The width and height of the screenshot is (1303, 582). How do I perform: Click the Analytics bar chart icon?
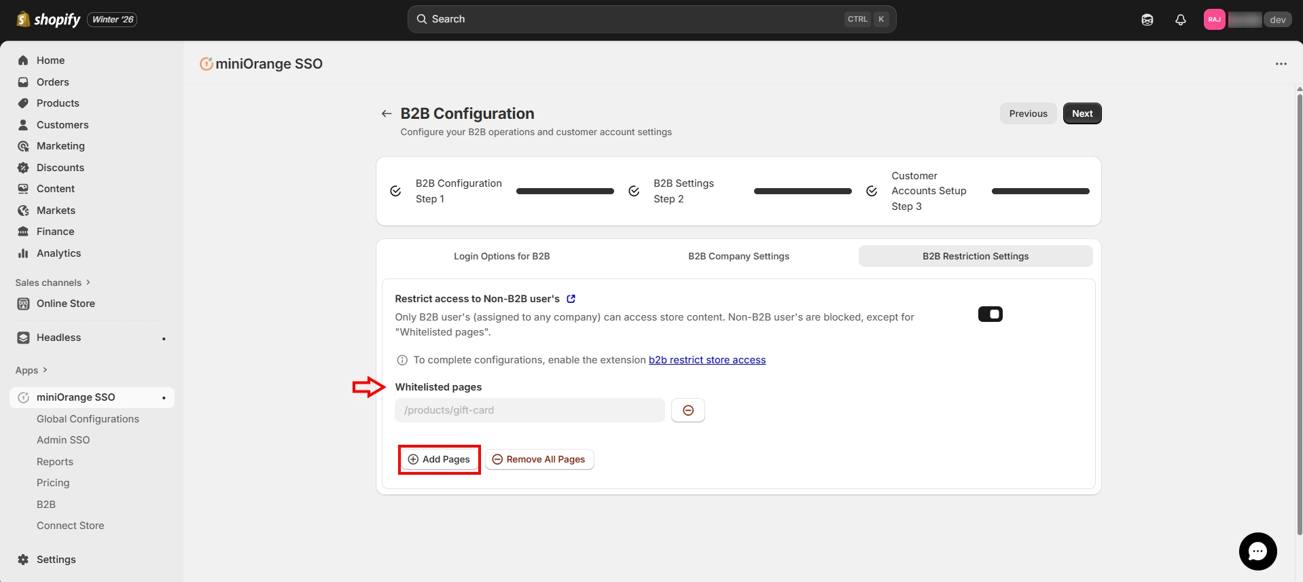(x=23, y=253)
